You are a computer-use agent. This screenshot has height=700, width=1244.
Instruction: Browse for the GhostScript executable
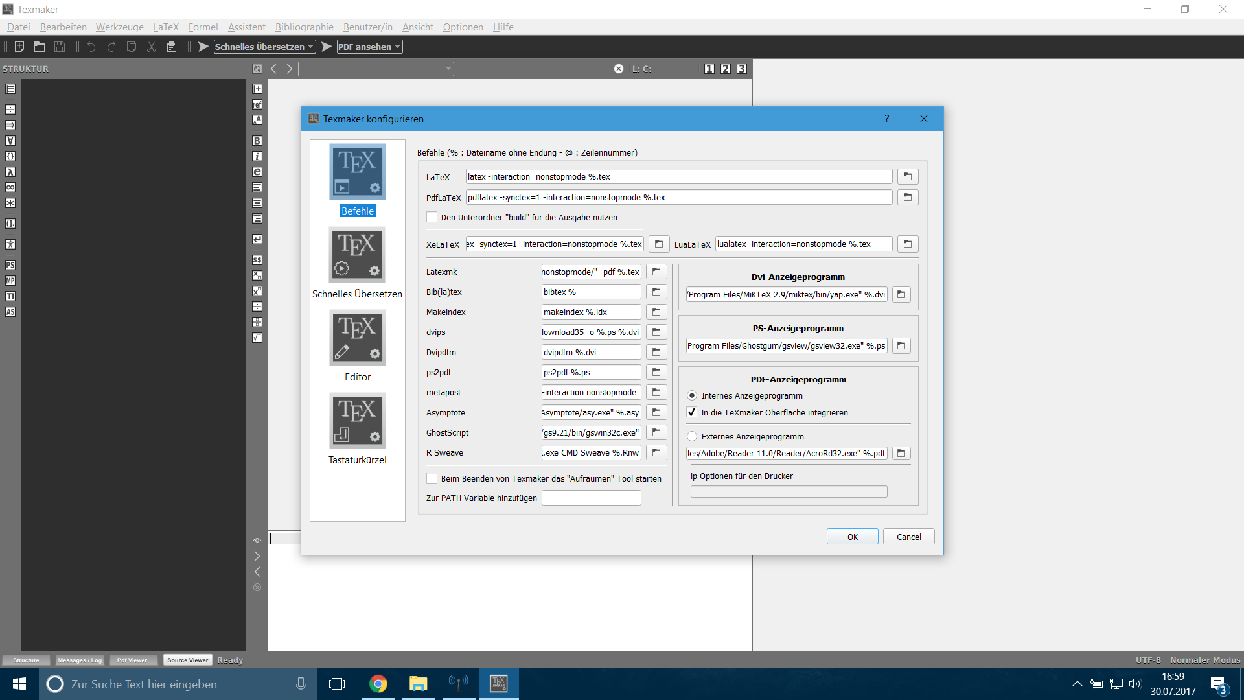point(656,432)
